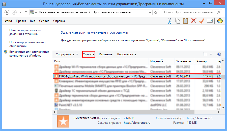Select ПРОФ Драйвер Wi-Fi терминалов row
Viewport: 227px width, 131px height.
tap(137, 76)
